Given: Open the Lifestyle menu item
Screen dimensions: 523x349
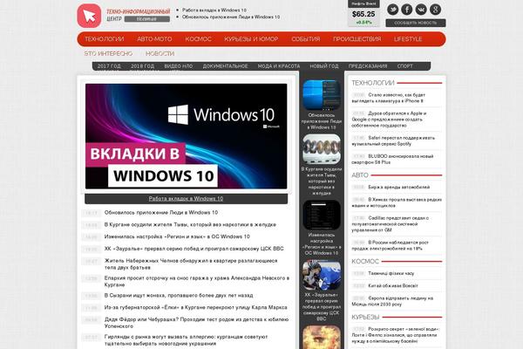Looking at the screenshot, I should [408, 39].
